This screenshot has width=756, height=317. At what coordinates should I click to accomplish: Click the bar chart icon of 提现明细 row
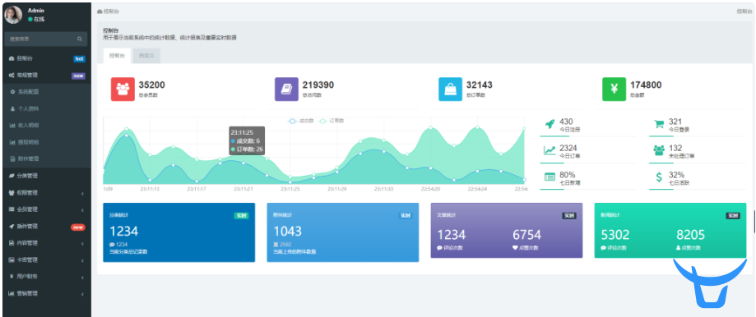pos(12,142)
